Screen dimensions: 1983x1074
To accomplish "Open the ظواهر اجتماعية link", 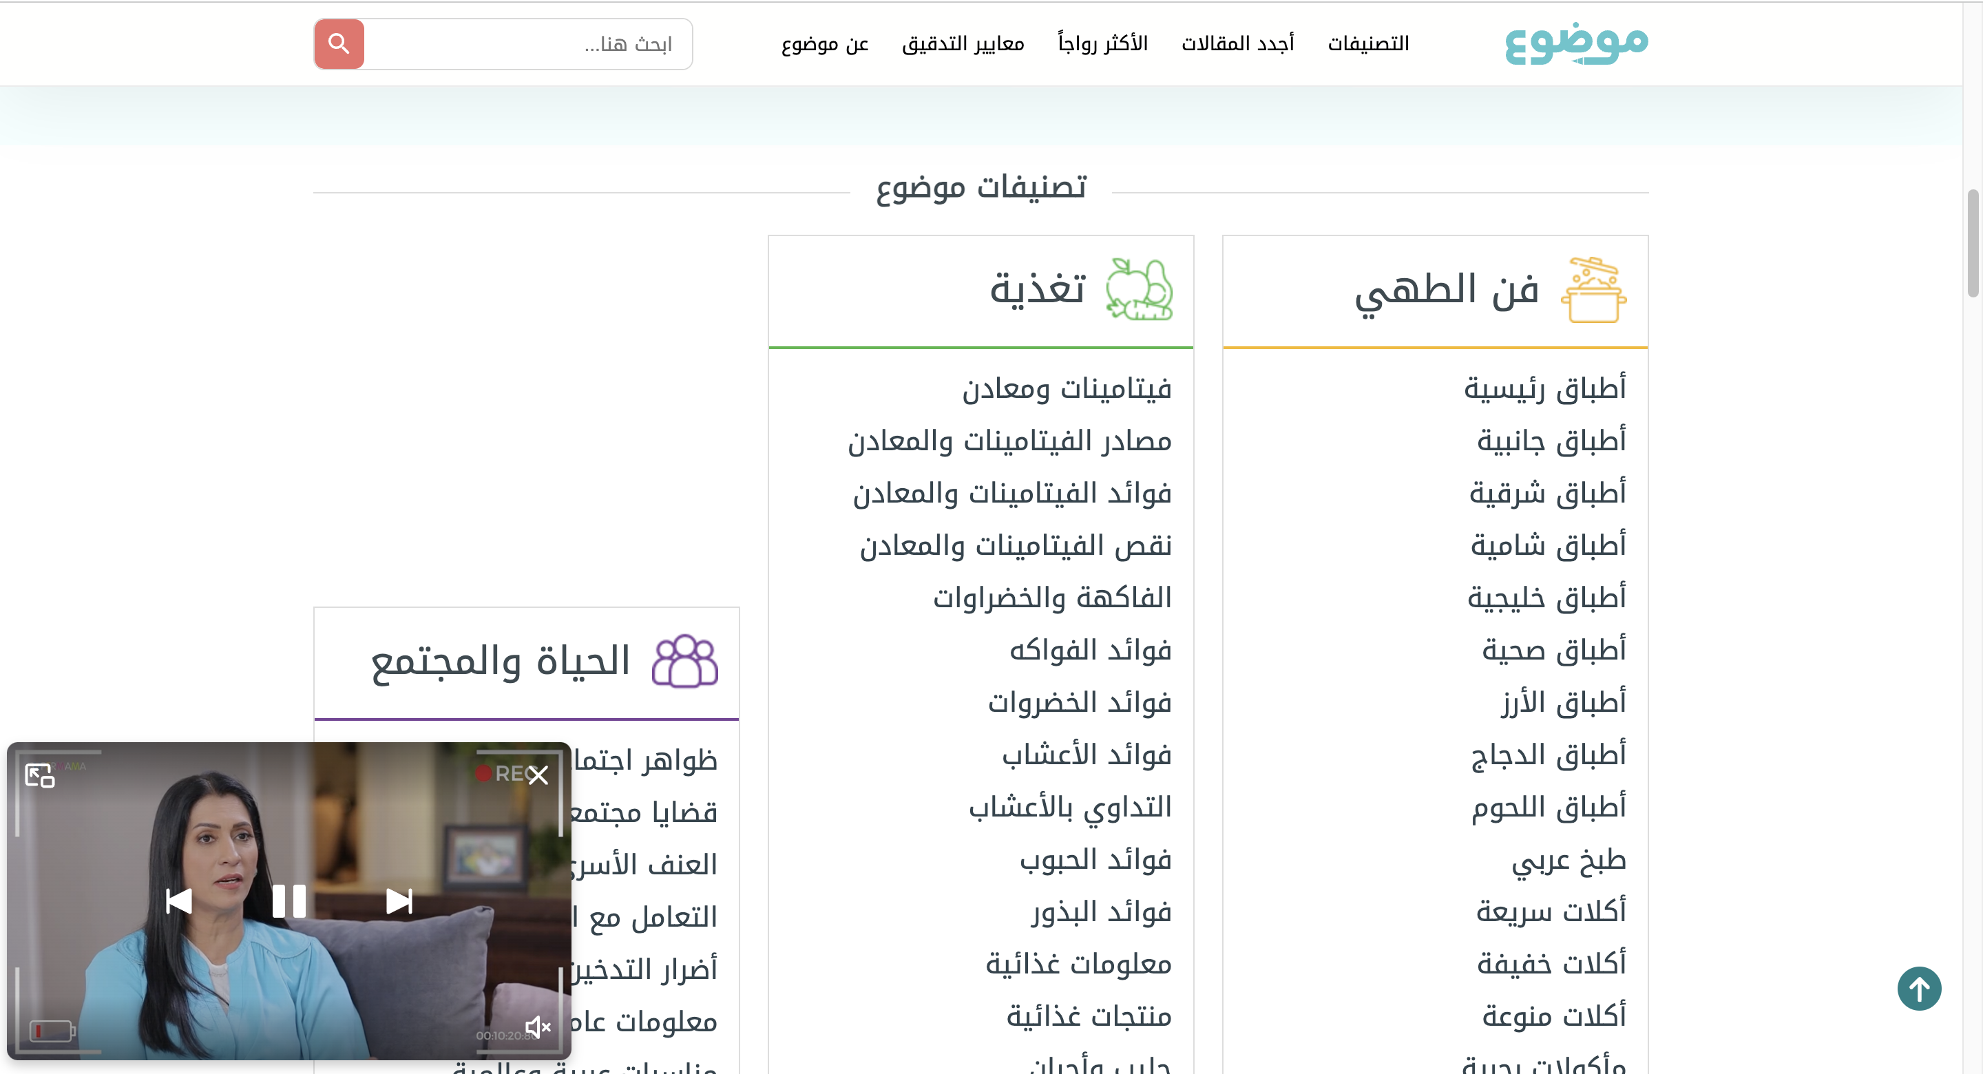I will click(645, 760).
